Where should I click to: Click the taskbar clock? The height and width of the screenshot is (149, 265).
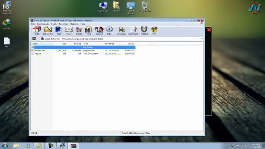(x=255, y=146)
